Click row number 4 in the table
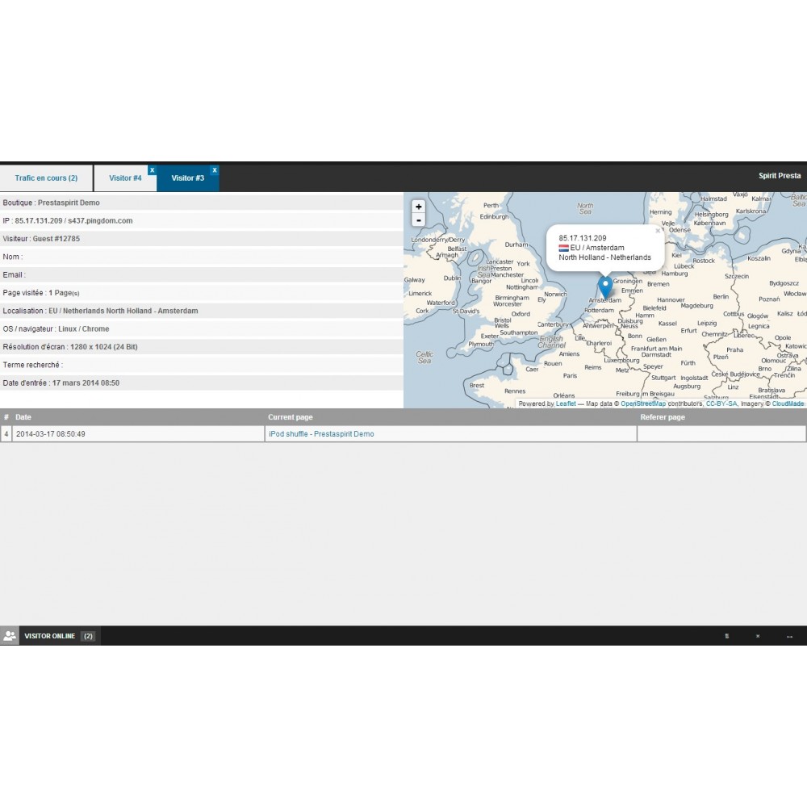The width and height of the screenshot is (807, 807). tap(6, 434)
